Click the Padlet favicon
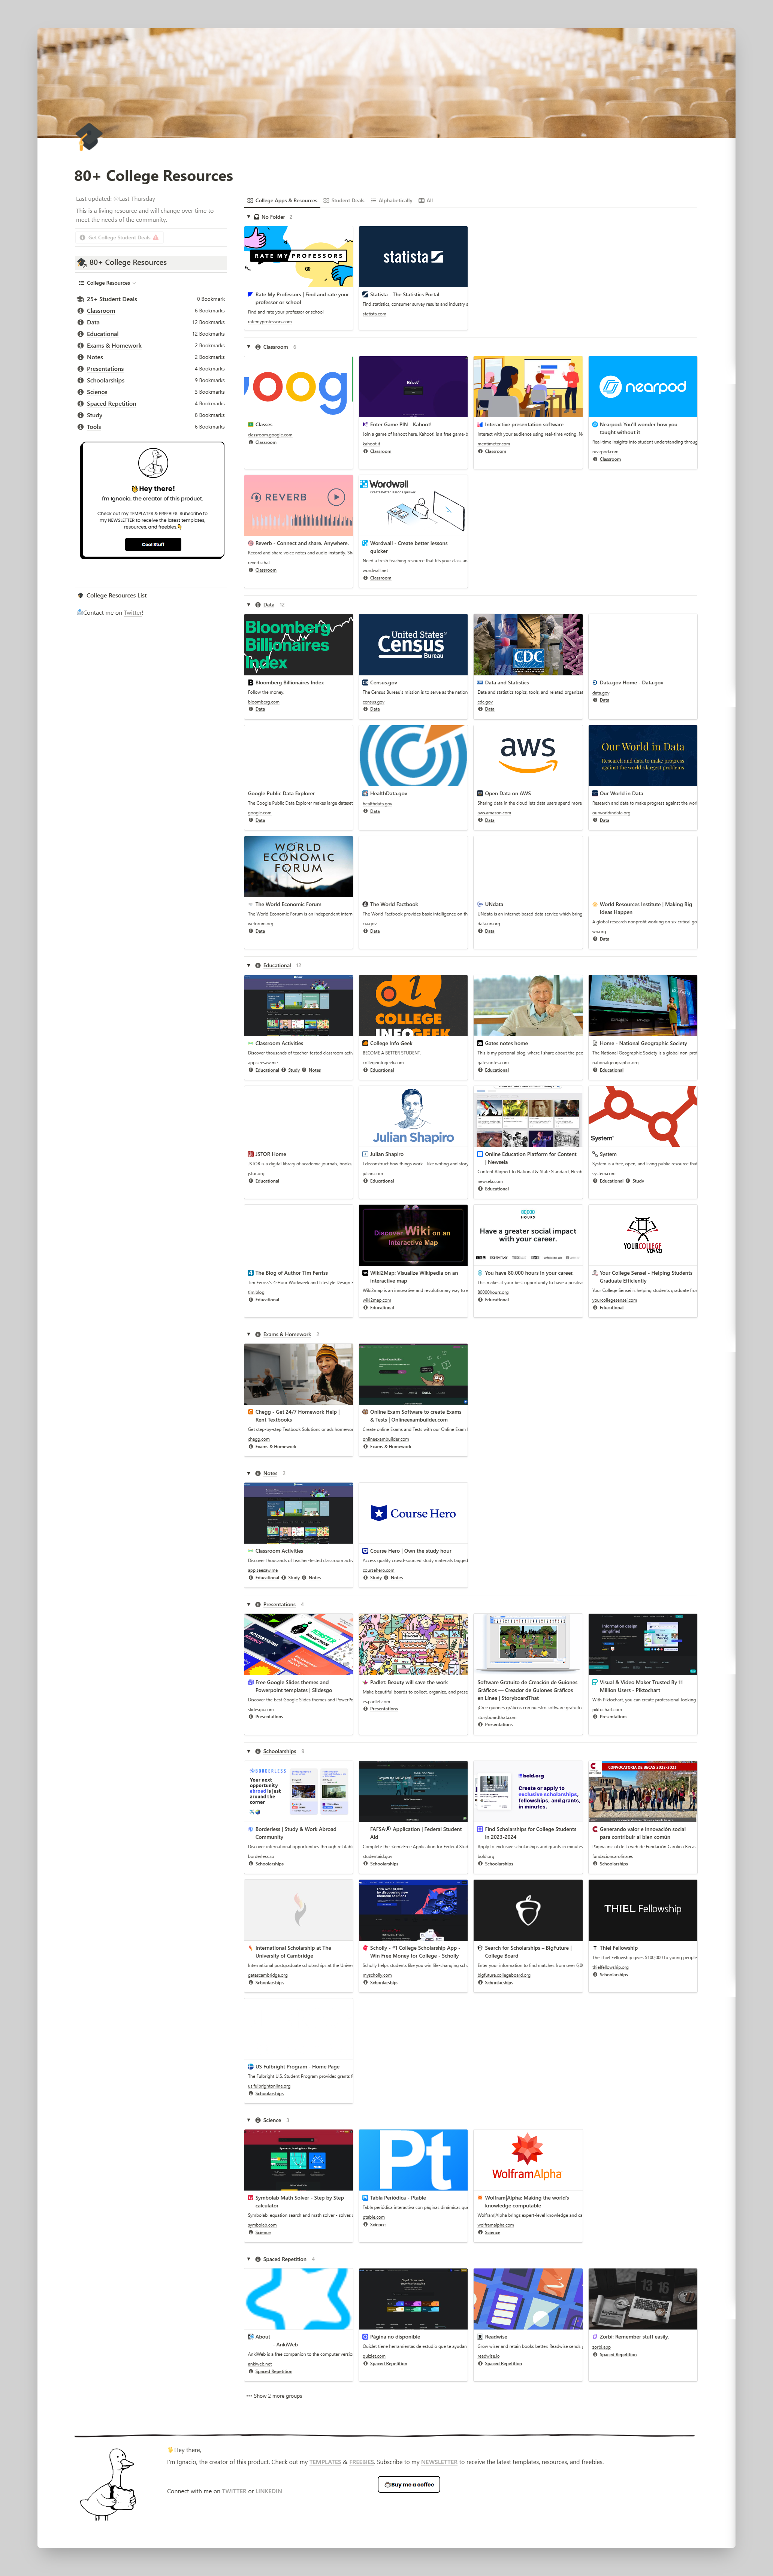Image resolution: width=773 pixels, height=2576 pixels. (365, 1682)
